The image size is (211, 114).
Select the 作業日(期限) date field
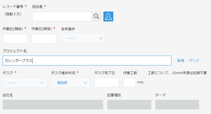coord(44,39)
